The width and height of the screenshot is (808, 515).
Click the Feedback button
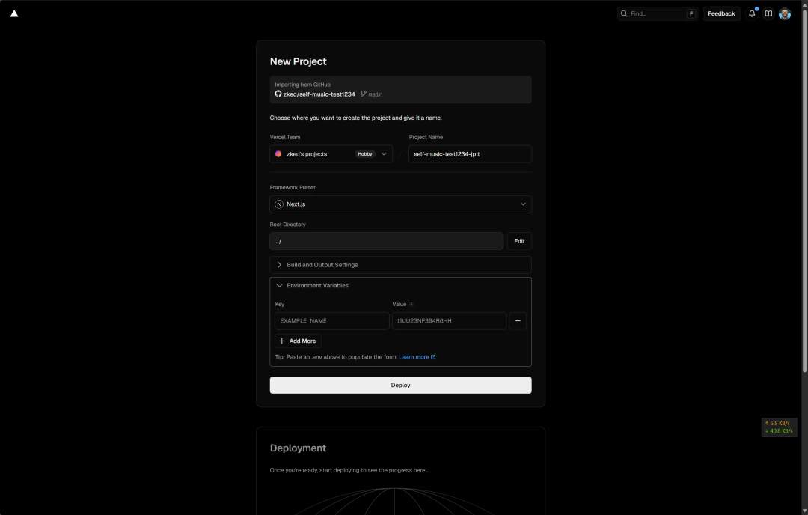click(x=721, y=13)
